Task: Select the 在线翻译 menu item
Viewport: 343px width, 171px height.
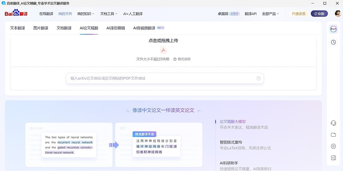Action: pos(47,13)
